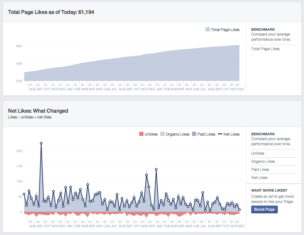304x235 pixels.
Task: Select the Net Likes benchmark option
Action: tap(259, 178)
